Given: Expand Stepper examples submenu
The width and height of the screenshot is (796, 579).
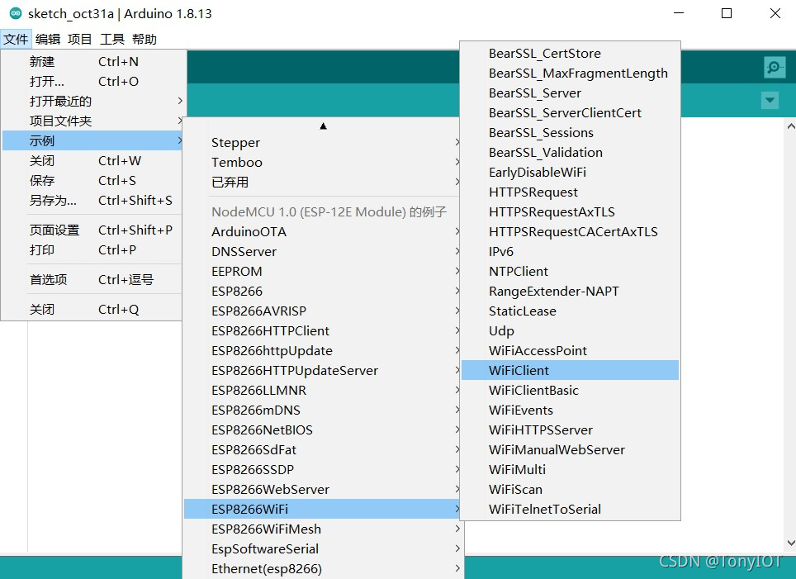Looking at the screenshot, I should coord(322,142).
